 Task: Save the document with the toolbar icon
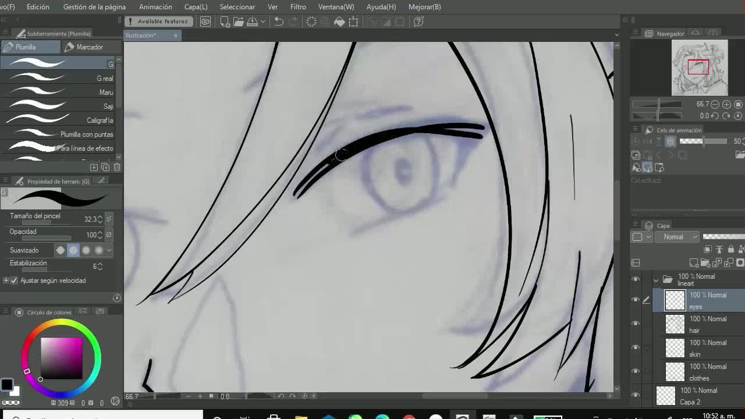click(252, 22)
